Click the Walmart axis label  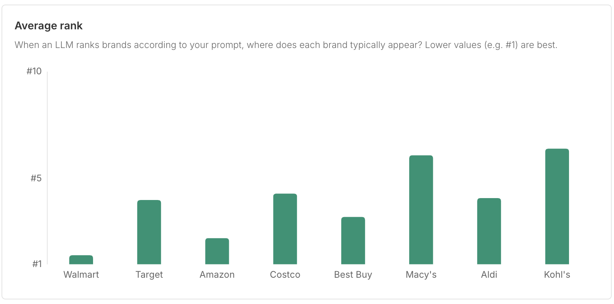tap(81, 275)
